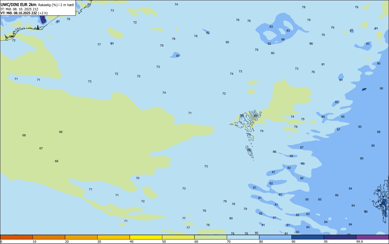389x244 pixels.
Task: Click the legend tick label '20'
Action: click(x=67, y=242)
